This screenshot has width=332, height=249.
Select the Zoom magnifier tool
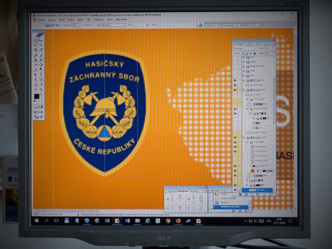[41, 89]
